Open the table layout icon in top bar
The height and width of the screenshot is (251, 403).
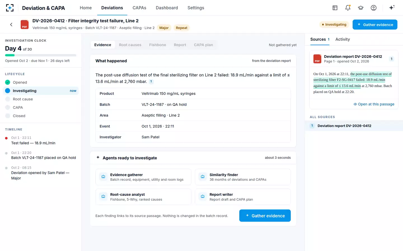tap(335, 8)
